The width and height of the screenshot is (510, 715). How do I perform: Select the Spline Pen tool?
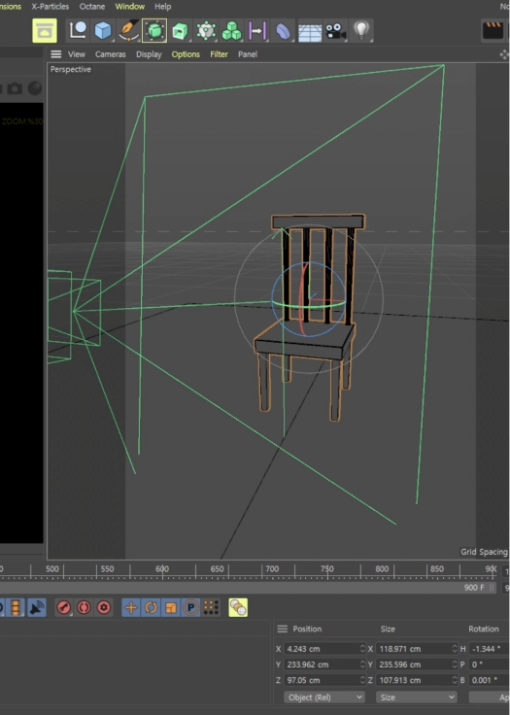(x=128, y=30)
